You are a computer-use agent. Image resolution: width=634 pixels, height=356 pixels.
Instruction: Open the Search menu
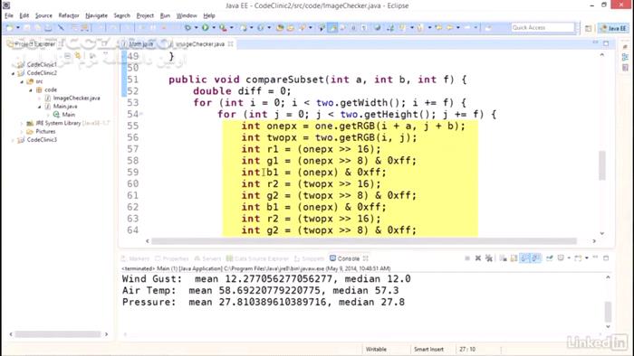(x=121, y=15)
